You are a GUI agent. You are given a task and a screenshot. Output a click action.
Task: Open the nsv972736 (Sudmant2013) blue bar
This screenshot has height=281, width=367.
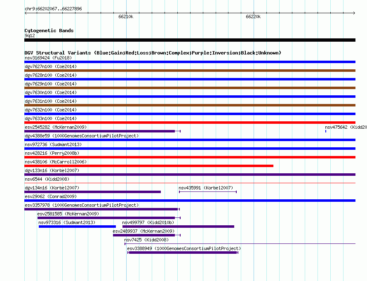pos(190,149)
